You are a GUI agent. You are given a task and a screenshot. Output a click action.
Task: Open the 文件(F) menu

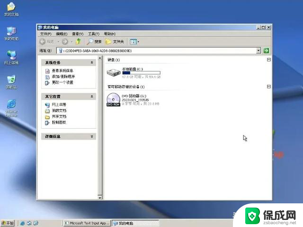coord(45,34)
